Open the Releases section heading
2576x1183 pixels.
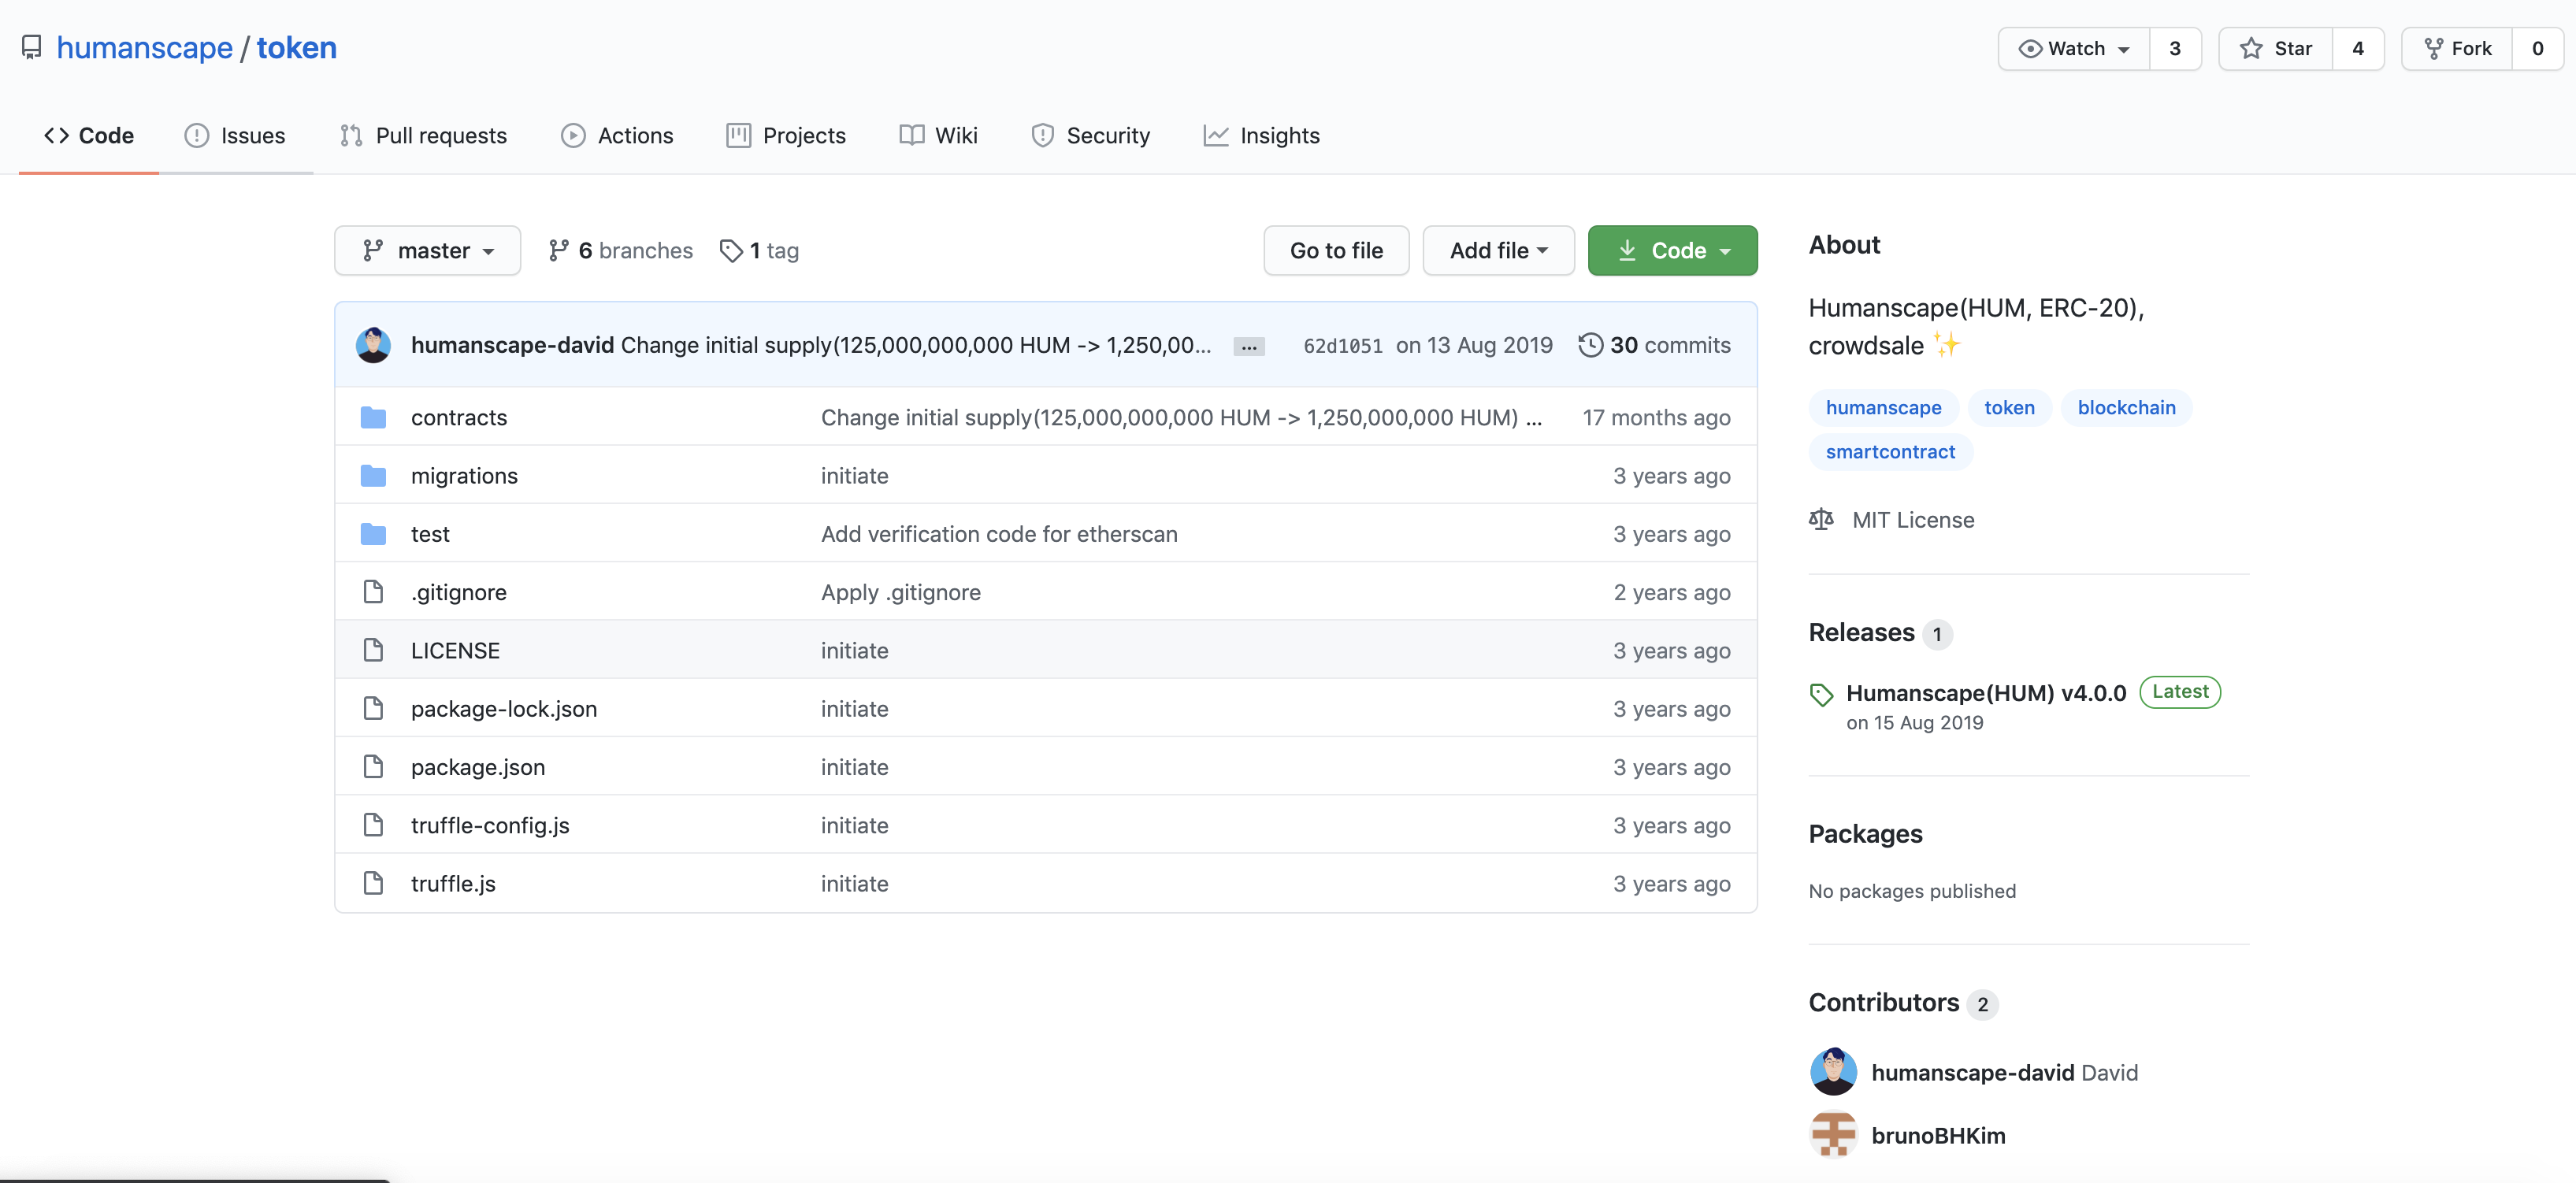coord(1861,632)
